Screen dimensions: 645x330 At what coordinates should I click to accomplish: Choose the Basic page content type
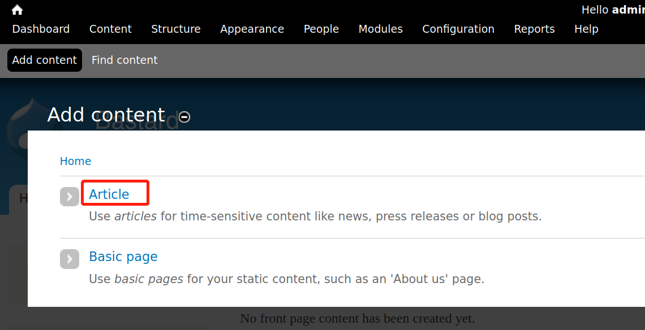pyautogui.click(x=123, y=257)
